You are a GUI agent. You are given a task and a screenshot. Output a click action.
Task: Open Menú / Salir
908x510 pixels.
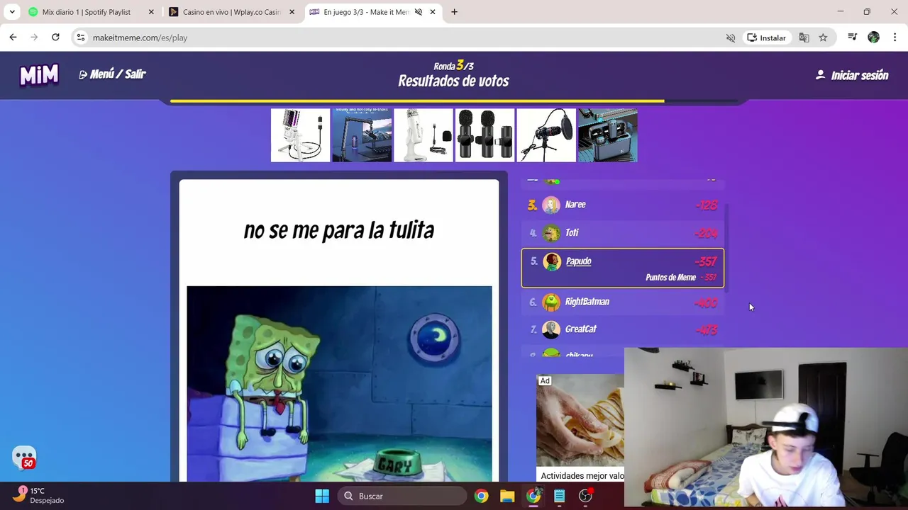[x=112, y=74]
